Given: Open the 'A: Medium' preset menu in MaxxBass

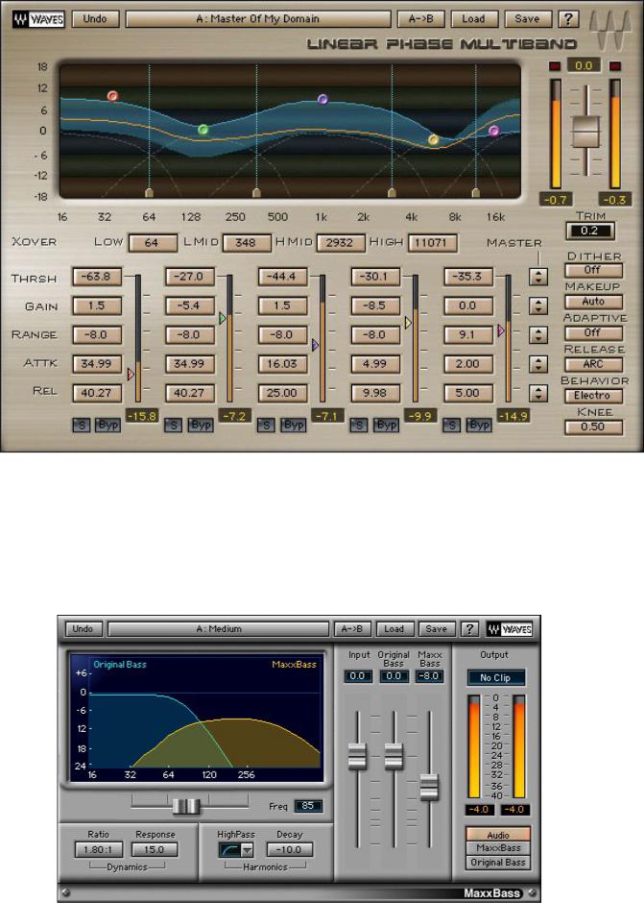Looking at the screenshot, I should (219, 629).
